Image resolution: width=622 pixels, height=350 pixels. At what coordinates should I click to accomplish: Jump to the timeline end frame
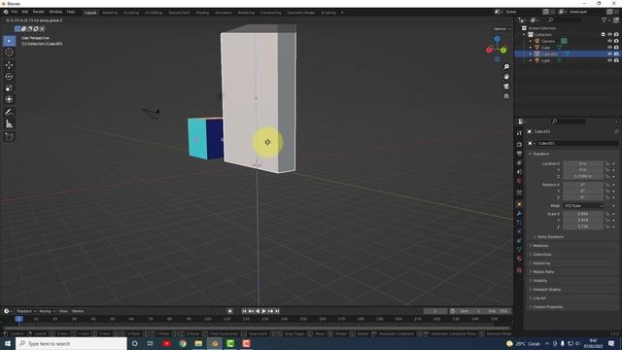tap(277, 311)
